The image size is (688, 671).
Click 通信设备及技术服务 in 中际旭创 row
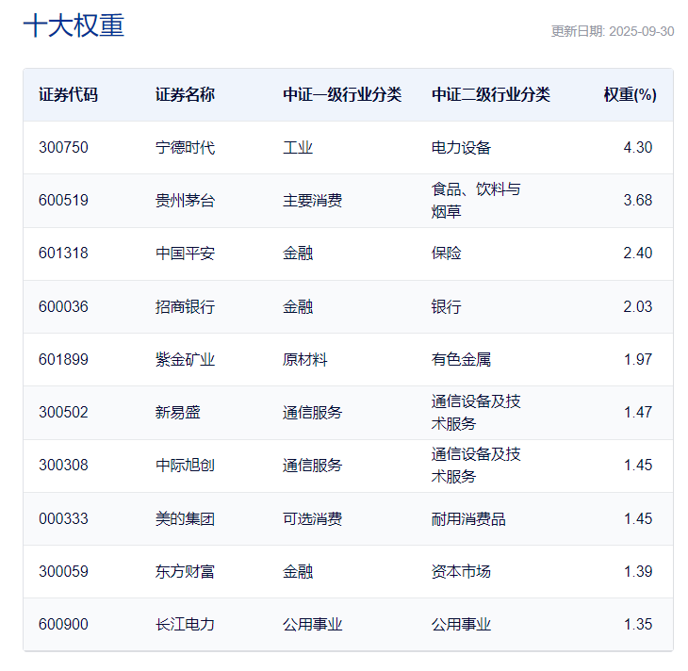click(x=476, y=466)
